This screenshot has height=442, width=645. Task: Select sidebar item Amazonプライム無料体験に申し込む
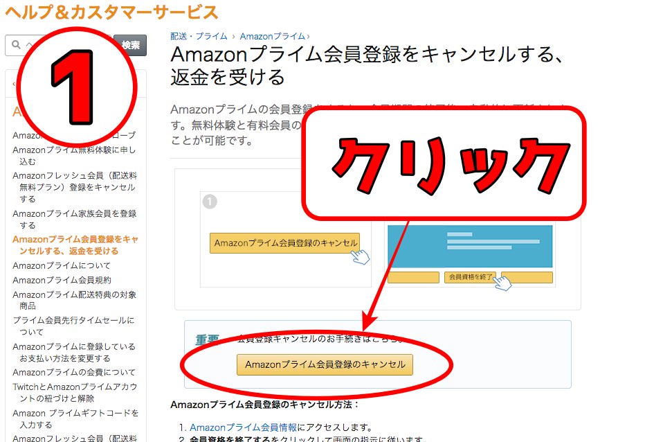point(74,155)
